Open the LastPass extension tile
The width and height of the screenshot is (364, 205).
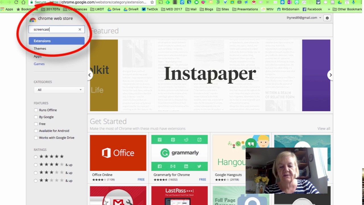pyautogui.click(x=179, y=195)
